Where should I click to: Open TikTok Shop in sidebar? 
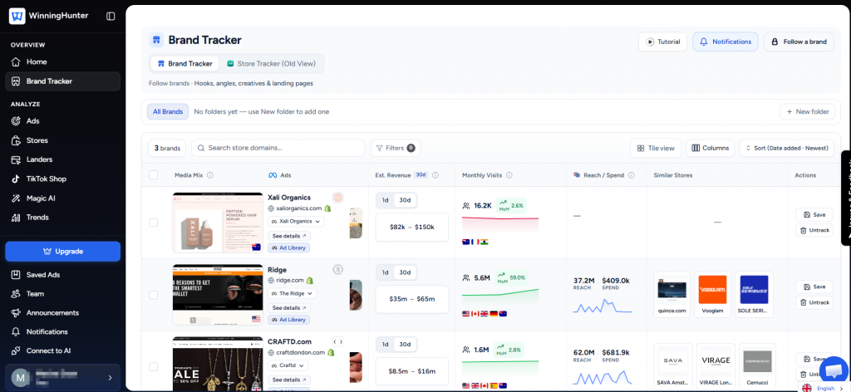(x=62, y=179)
